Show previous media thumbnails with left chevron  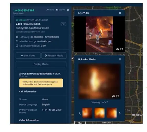pos(80,113)
